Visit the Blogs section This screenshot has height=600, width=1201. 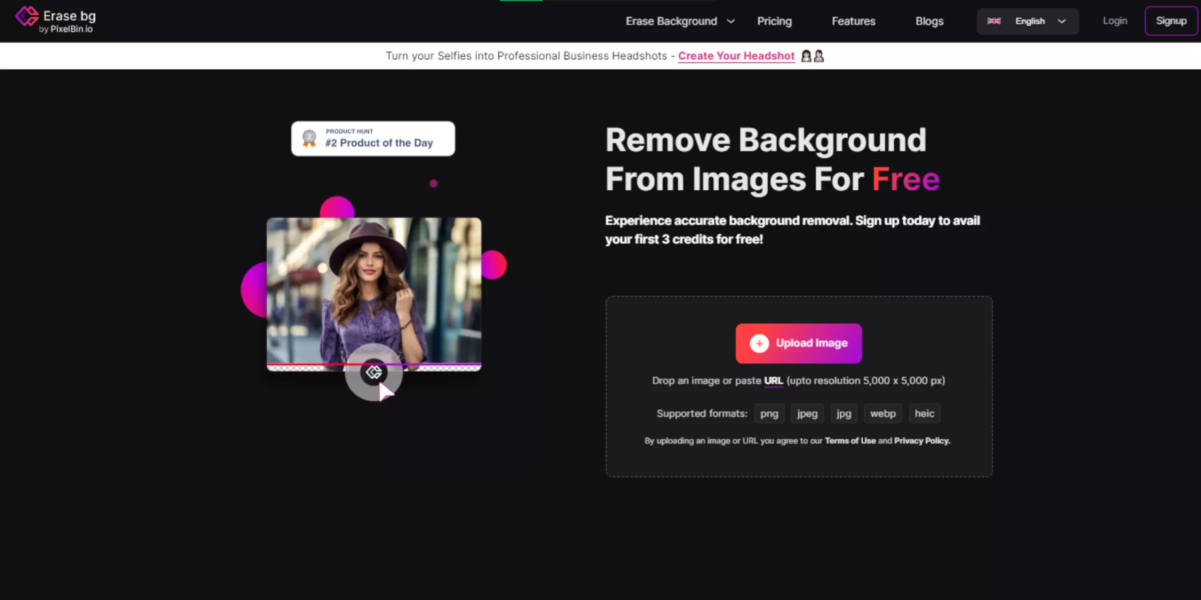929,21
